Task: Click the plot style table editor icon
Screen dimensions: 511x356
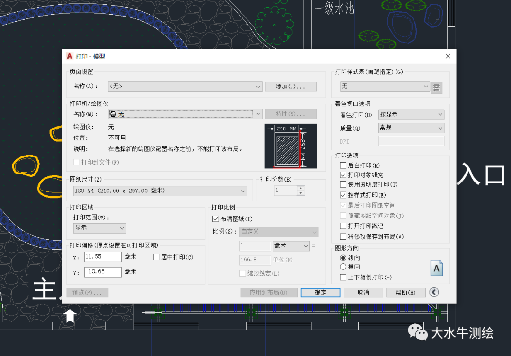Action: (436, 87)
